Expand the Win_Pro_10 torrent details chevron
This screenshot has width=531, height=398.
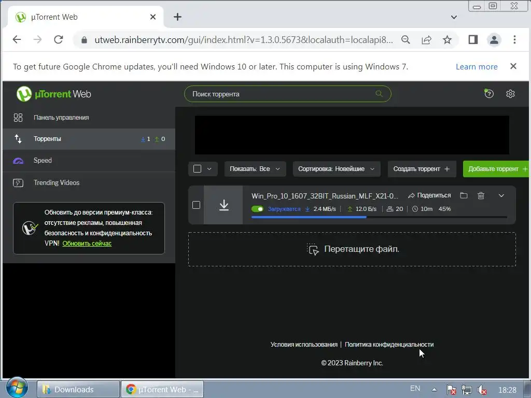[501, 195]
